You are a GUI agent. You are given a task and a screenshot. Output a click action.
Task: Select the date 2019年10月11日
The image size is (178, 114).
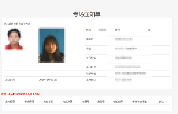point(48,80)
